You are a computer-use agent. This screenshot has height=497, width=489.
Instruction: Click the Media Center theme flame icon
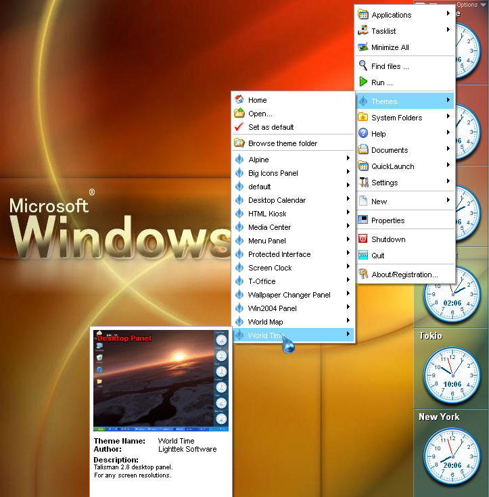point(239,227)
